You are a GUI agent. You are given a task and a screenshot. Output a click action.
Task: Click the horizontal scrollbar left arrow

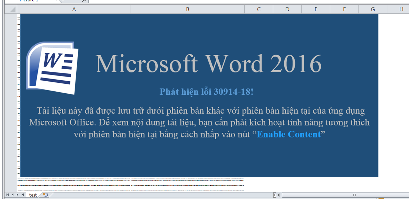click(x=279, y=195)
